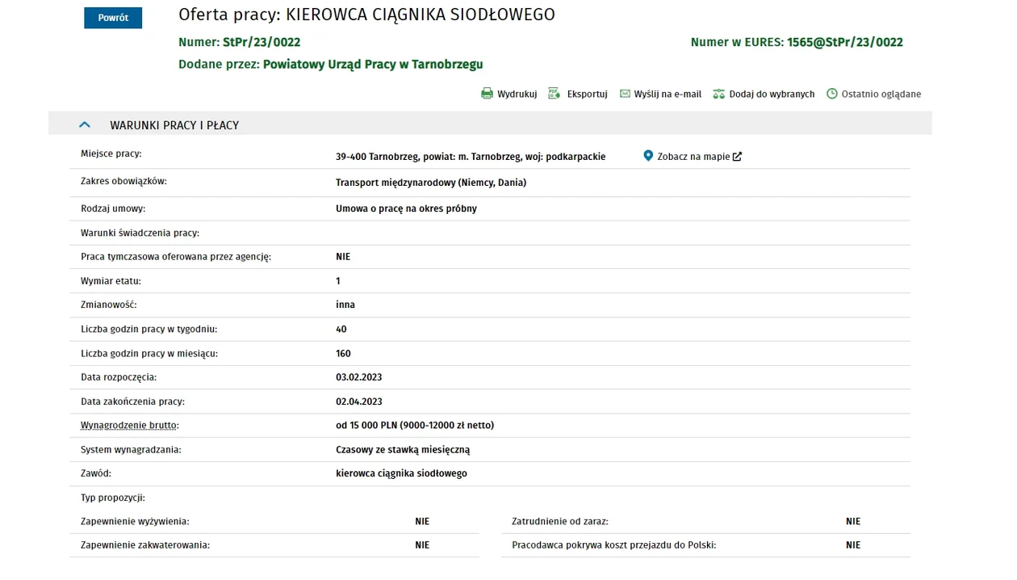This screenshot has width=1017, height=580.
Task: Open Zobacz na mapie link
Action: [693, 157]
